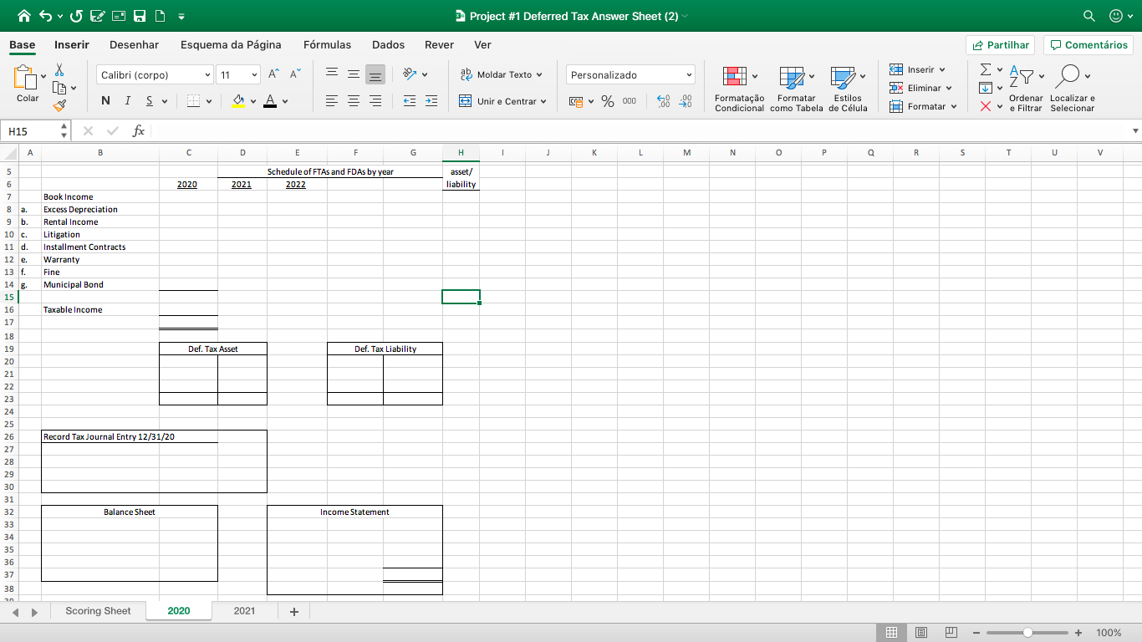Image resolution: width=1142 pixels, height=642 pixels.
Task: Switch to the 2021 sheet tab
Action: [244, 611]
